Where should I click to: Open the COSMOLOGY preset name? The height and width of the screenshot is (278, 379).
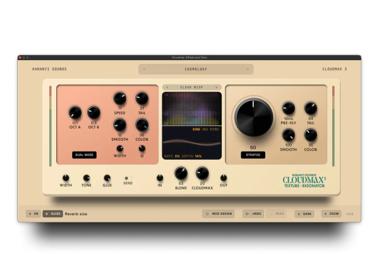pos(196,69)
